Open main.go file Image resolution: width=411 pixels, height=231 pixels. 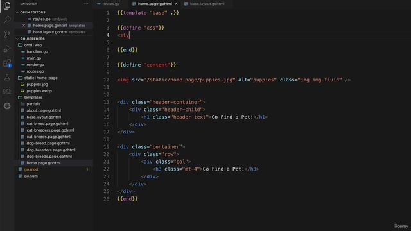34,58
